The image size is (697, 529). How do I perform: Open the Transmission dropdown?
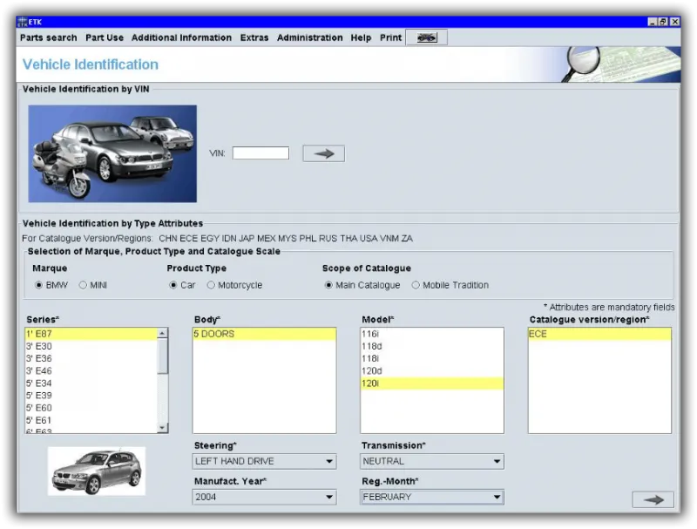click(x=432, y=461)
